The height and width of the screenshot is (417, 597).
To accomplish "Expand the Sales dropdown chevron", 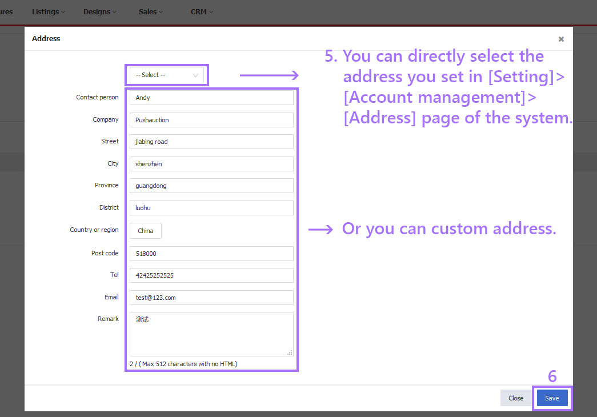I will click(162, 12).
